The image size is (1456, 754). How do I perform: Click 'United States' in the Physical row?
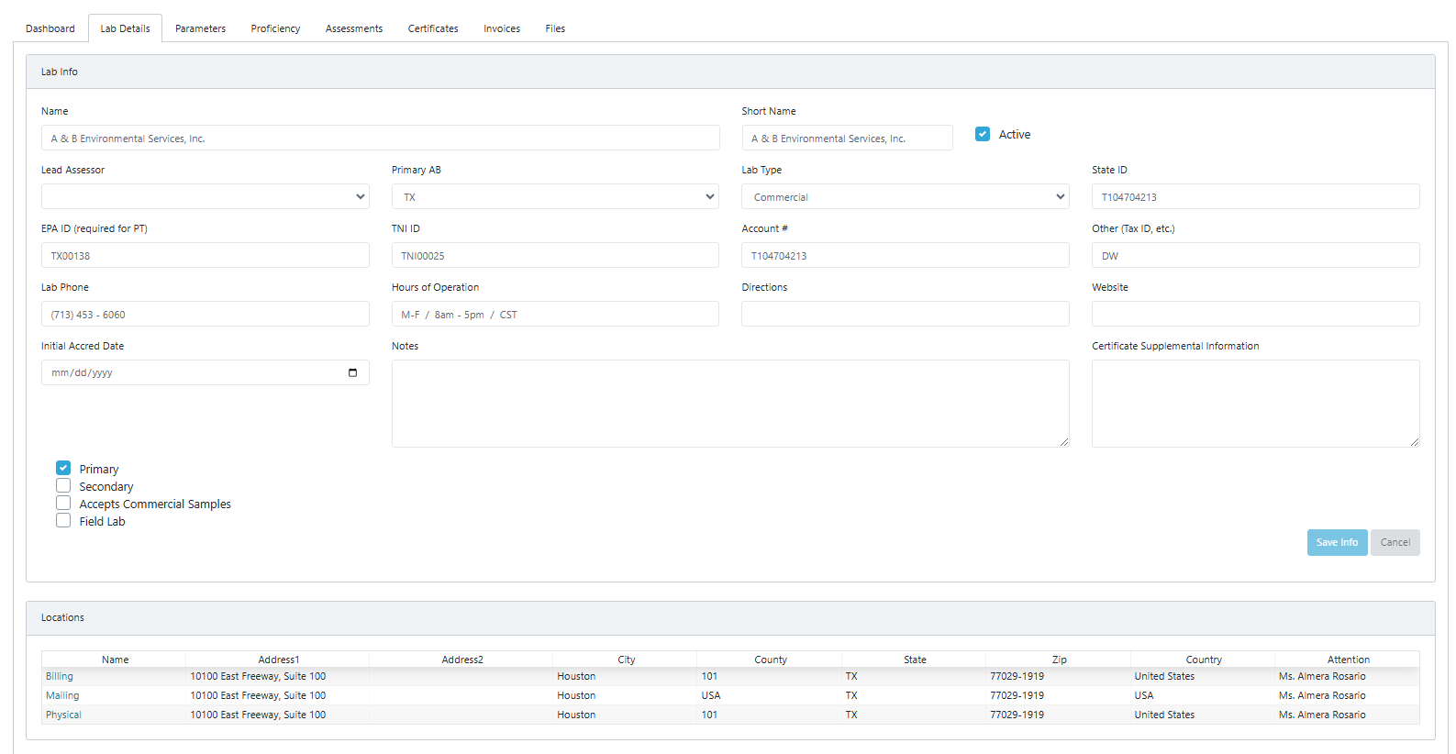[x=1164, y=715]
